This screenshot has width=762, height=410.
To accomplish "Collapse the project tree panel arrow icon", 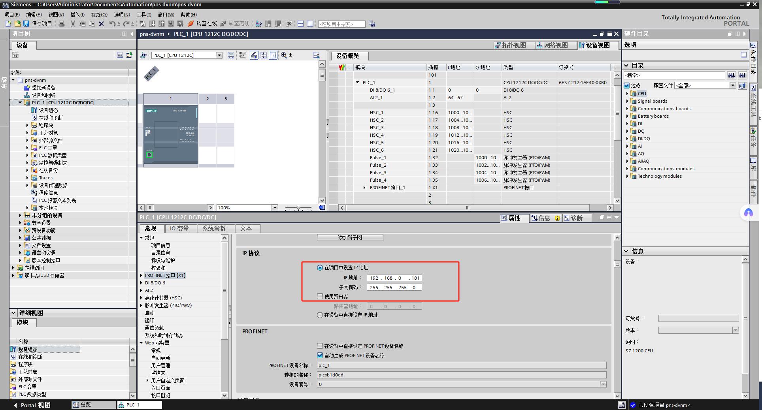I will pyautogui.click(x=132, y=34).
